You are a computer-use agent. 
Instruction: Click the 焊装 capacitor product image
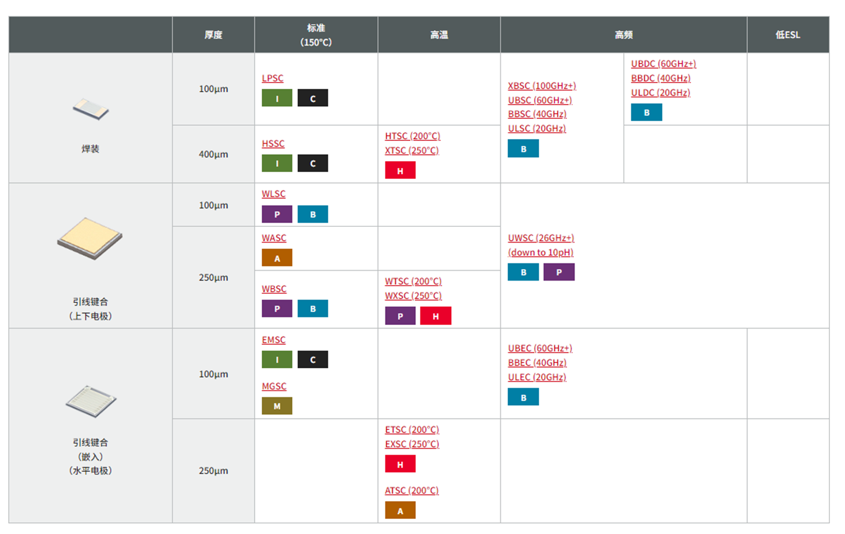point(91,109)
